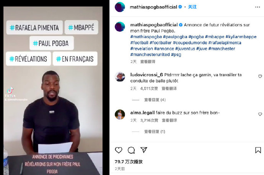The image size is (264, 175).
Task: Expand 1 reply under alma.legall's comment
Action: (x=155, y=132)
